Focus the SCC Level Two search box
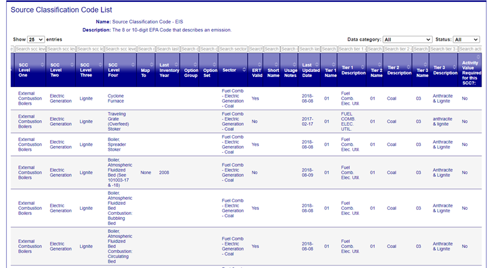Image resolution: width=489 pixels, height=268 pixels. (x=61, y=49)
